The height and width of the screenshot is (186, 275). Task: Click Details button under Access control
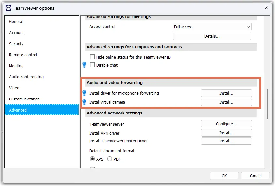(x=212, y=36)
